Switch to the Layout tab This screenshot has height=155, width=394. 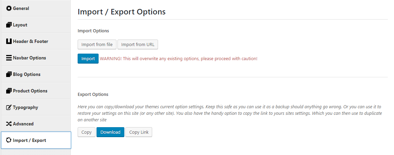pyautogui.click(x=36, y=25)
